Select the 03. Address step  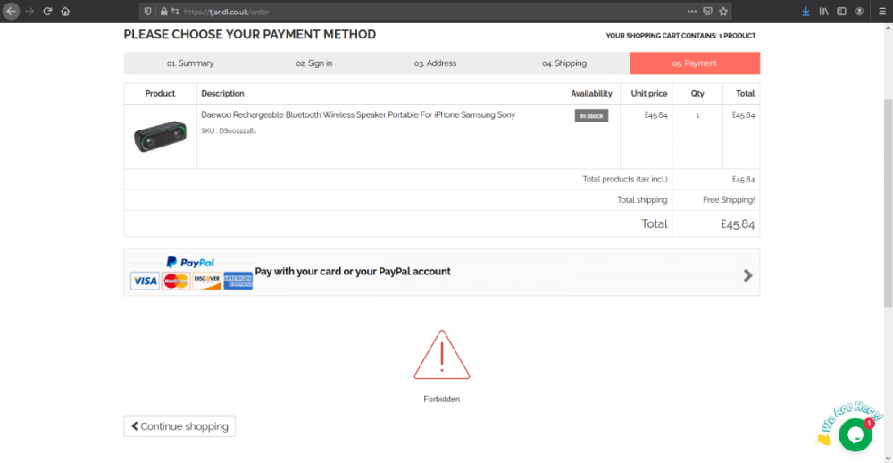[x=435, y=63]
